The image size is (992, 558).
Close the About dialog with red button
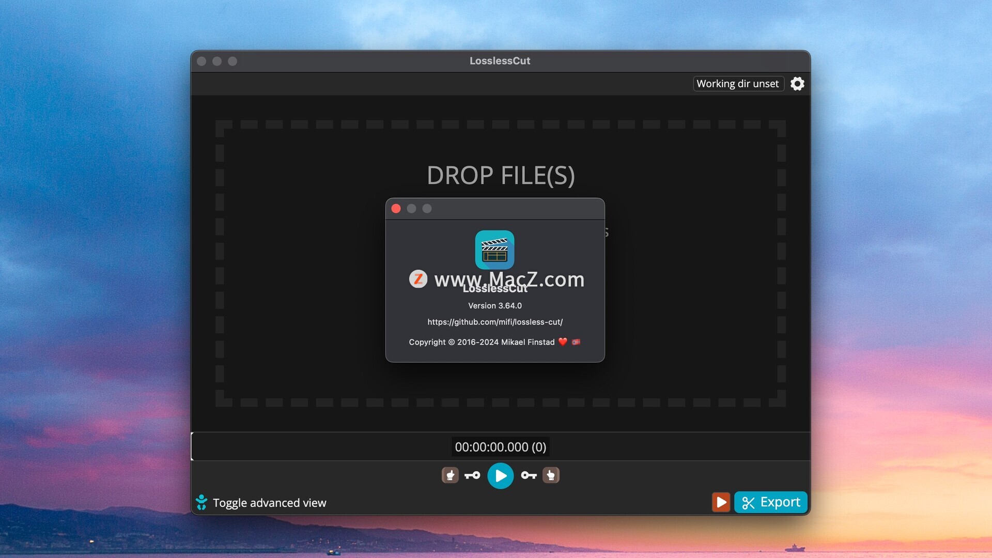[x=396, y=209]
